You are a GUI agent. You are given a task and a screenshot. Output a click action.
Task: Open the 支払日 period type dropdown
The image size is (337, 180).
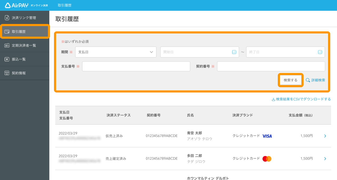pyautogui.click(x=116, y=52)
